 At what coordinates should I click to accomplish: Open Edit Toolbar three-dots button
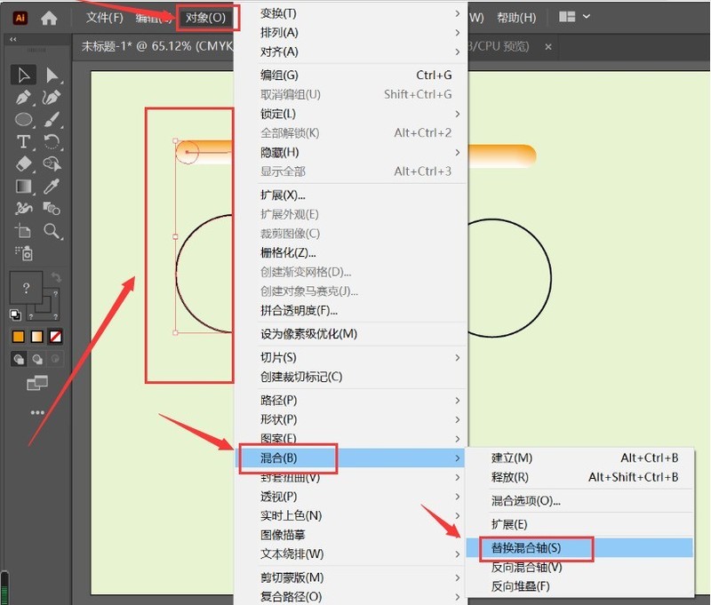tap(37, 412)
